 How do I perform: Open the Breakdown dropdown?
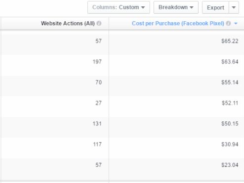(x=176, y=7)
